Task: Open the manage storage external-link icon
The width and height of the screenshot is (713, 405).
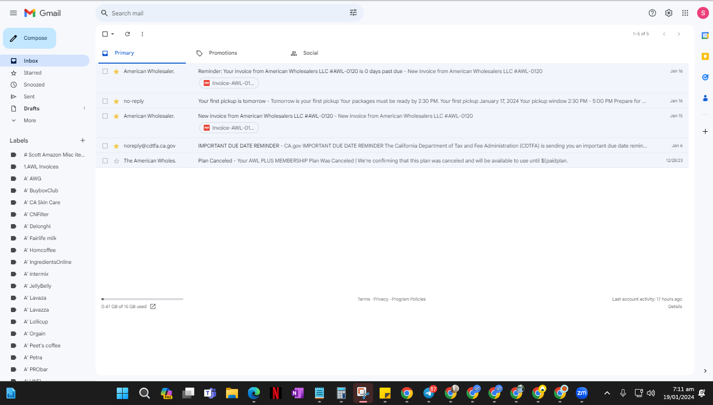Action: tap(153, 307)
